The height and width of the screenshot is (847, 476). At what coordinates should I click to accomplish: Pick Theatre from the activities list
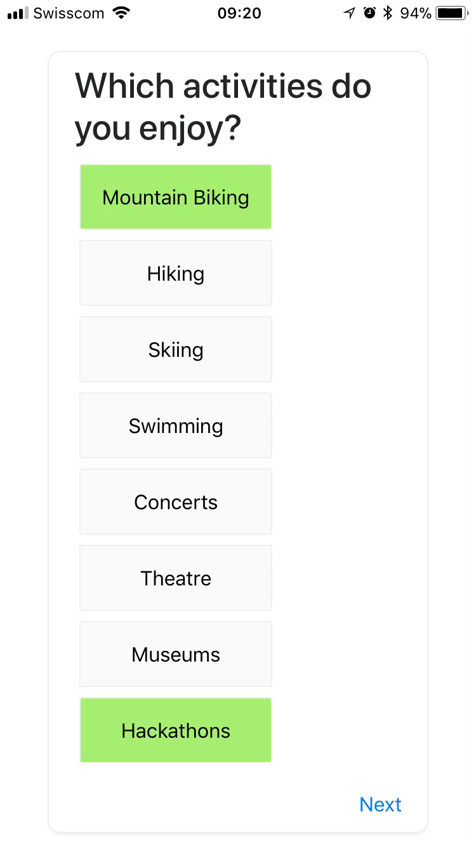pos(176,578)
